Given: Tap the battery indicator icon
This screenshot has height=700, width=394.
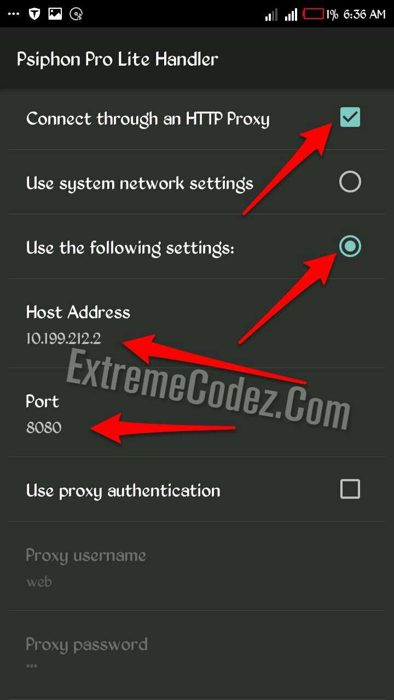Looking at the screenshot, I should [x=314, y=14].
